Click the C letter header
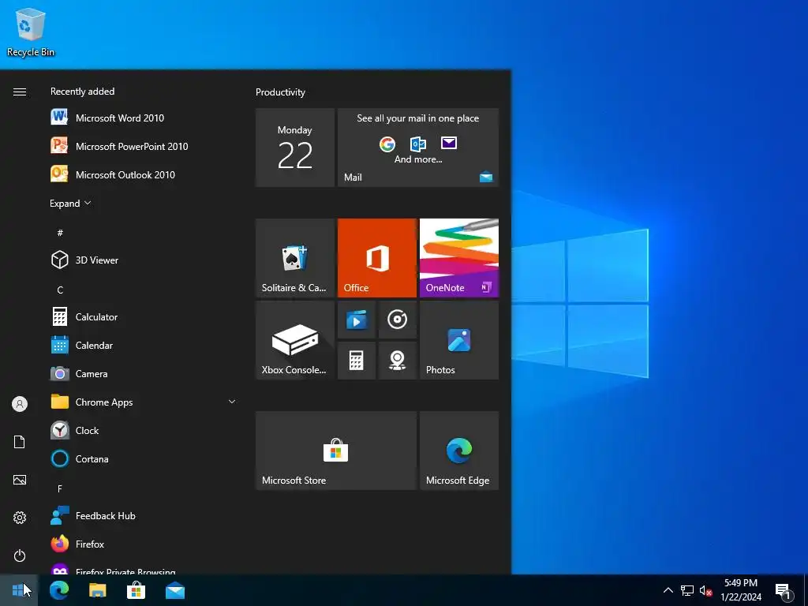The width and height of the screenshot is (808, 606). click(x=60, y=290)
